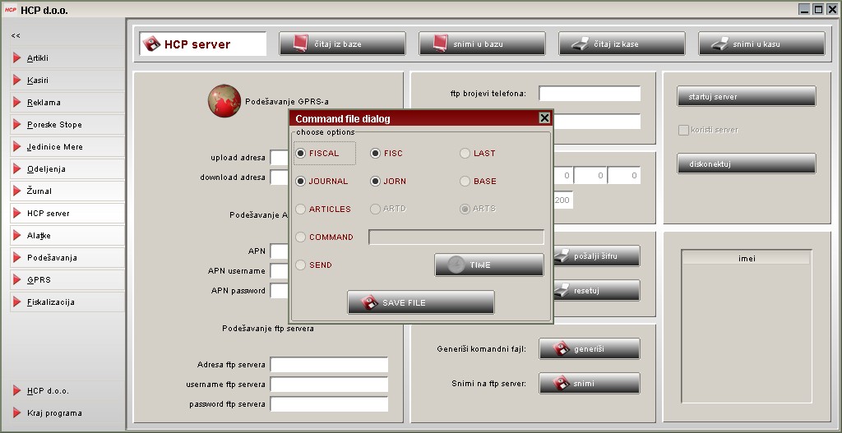This screenshot has height=433, width=842.
Task: Click the 'diskonektuj' button
Action: pos(746,164)
